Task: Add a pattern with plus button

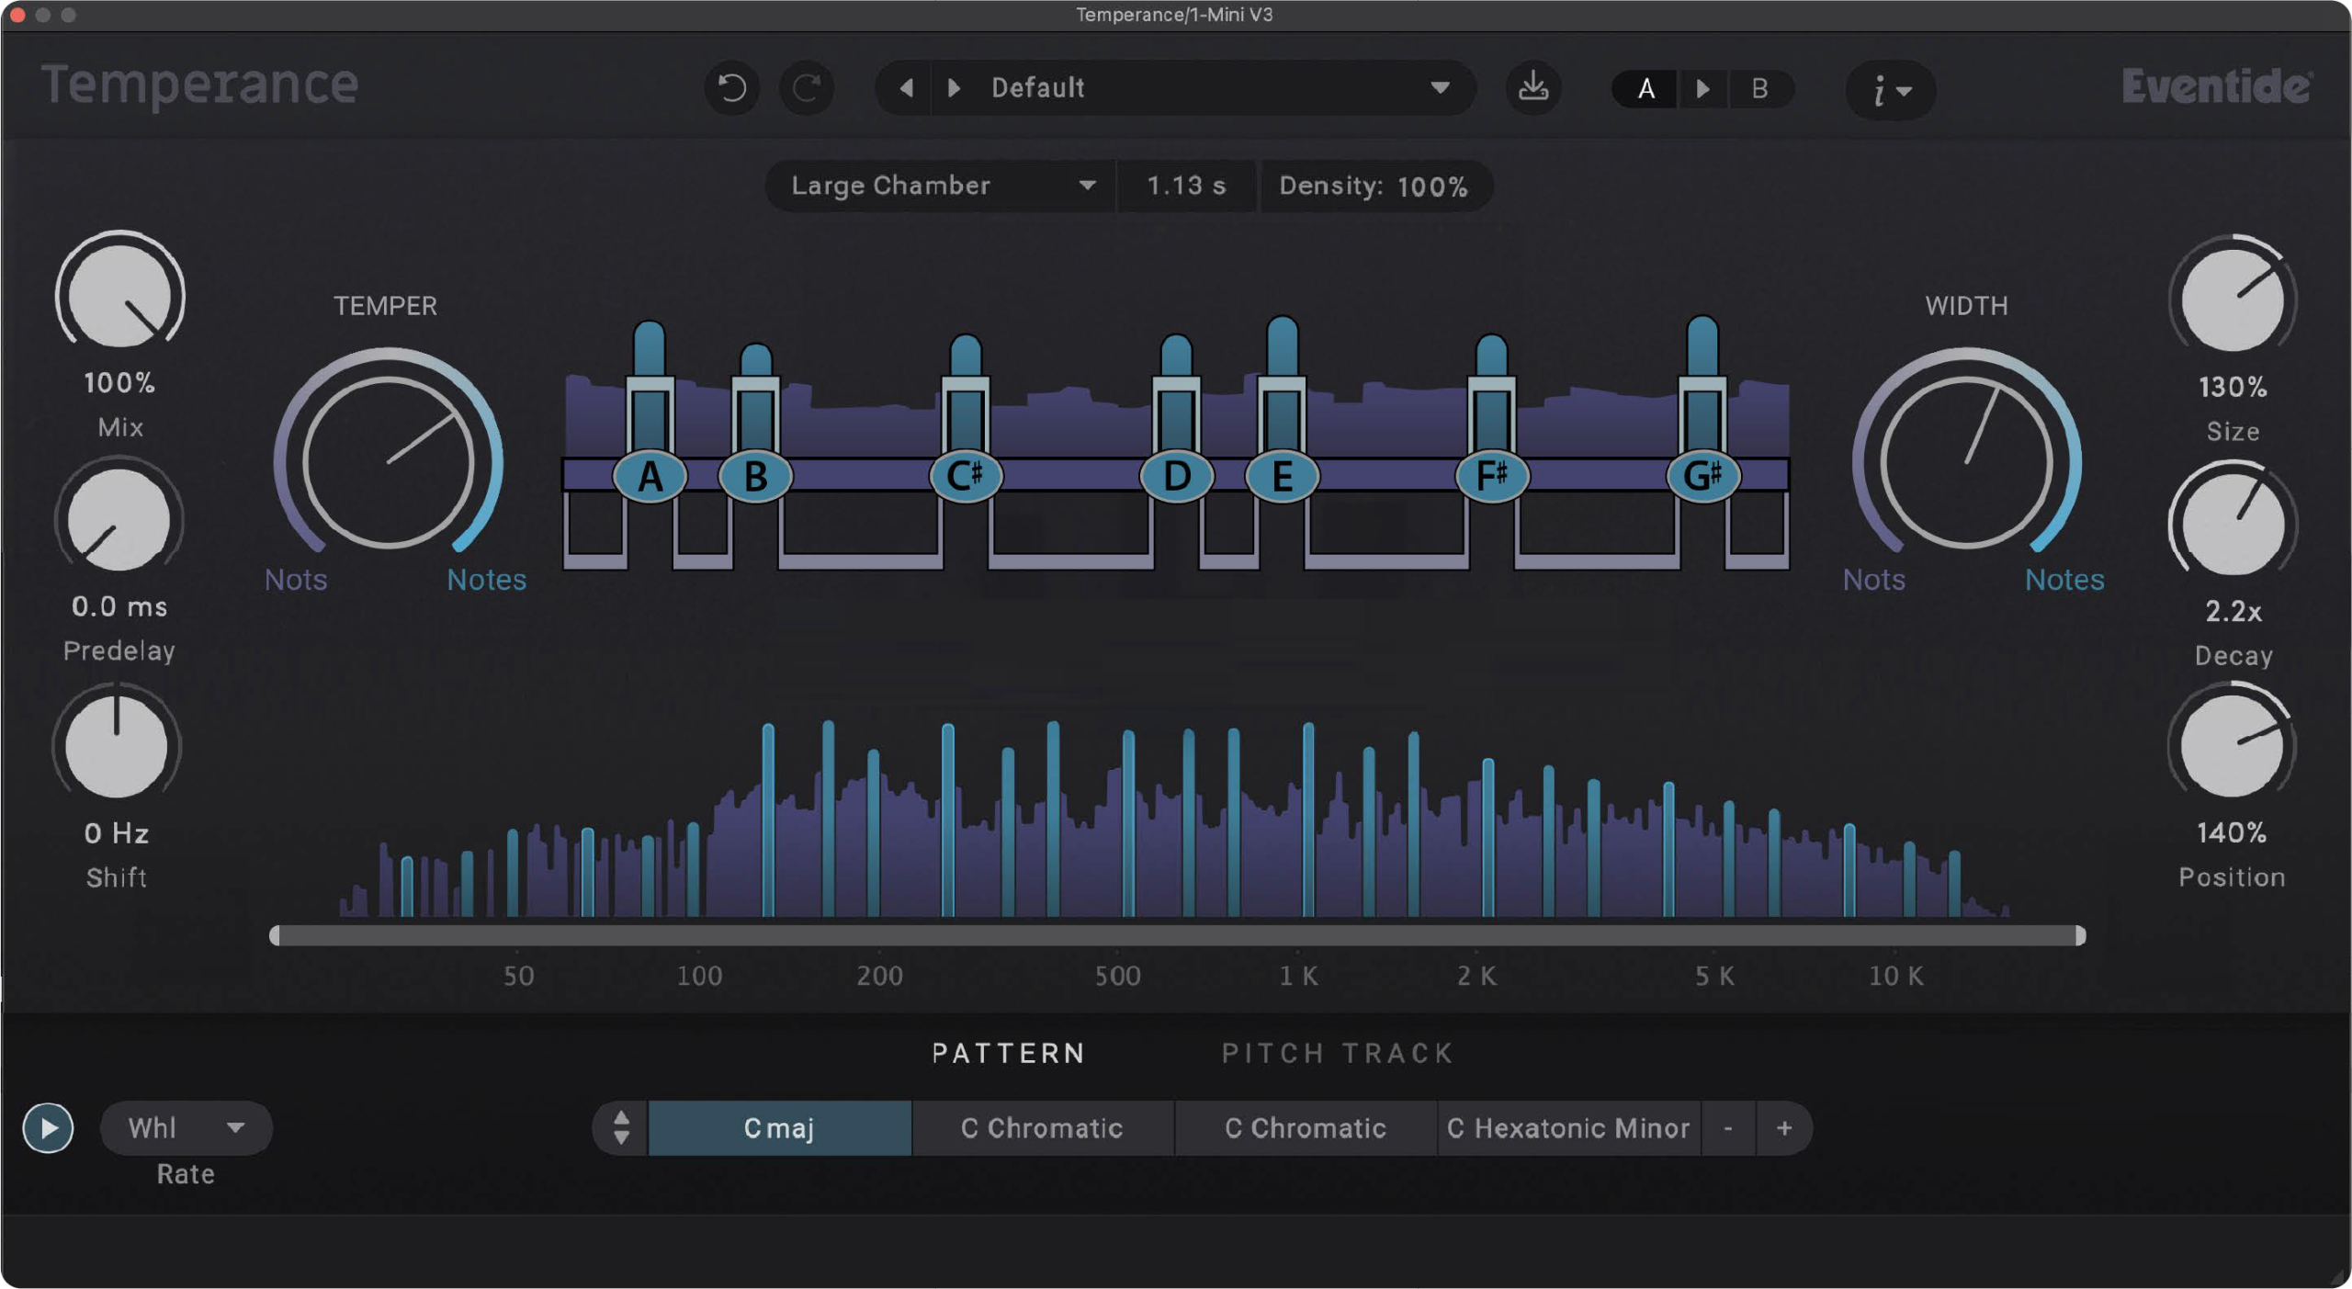Action: click(x=1783, y=1127)
